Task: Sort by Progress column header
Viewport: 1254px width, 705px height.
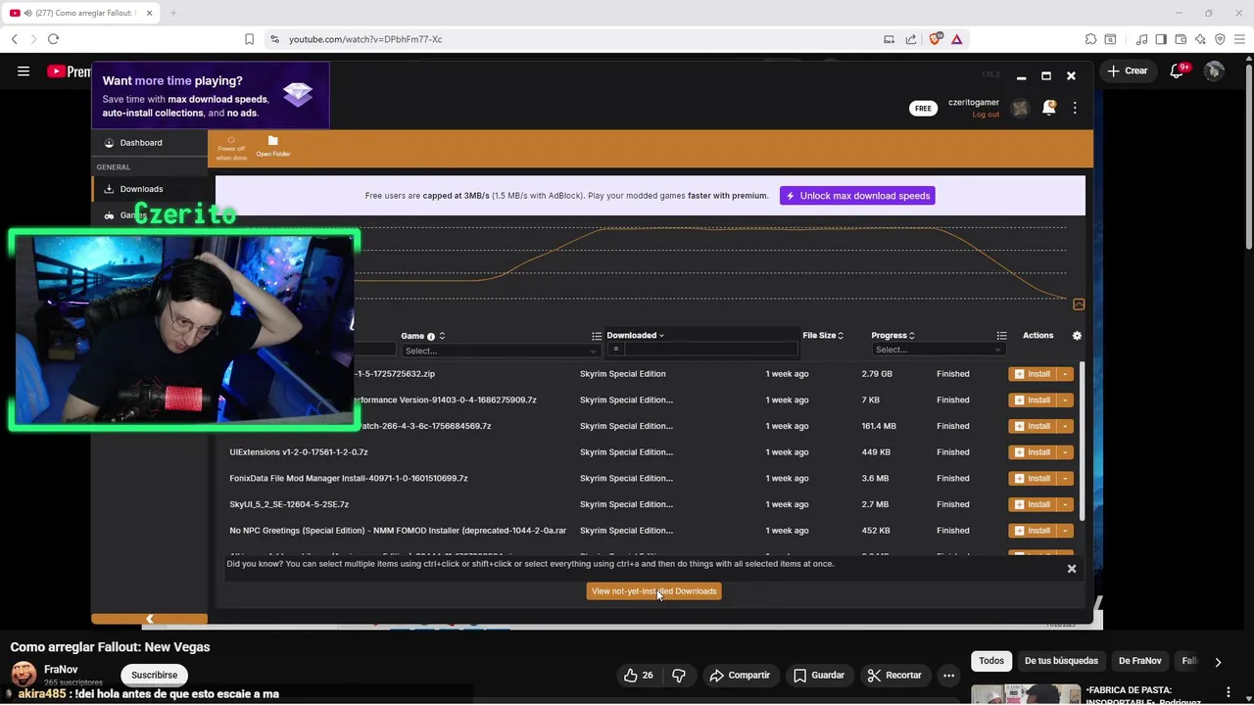Action: [x=892, y=336]
